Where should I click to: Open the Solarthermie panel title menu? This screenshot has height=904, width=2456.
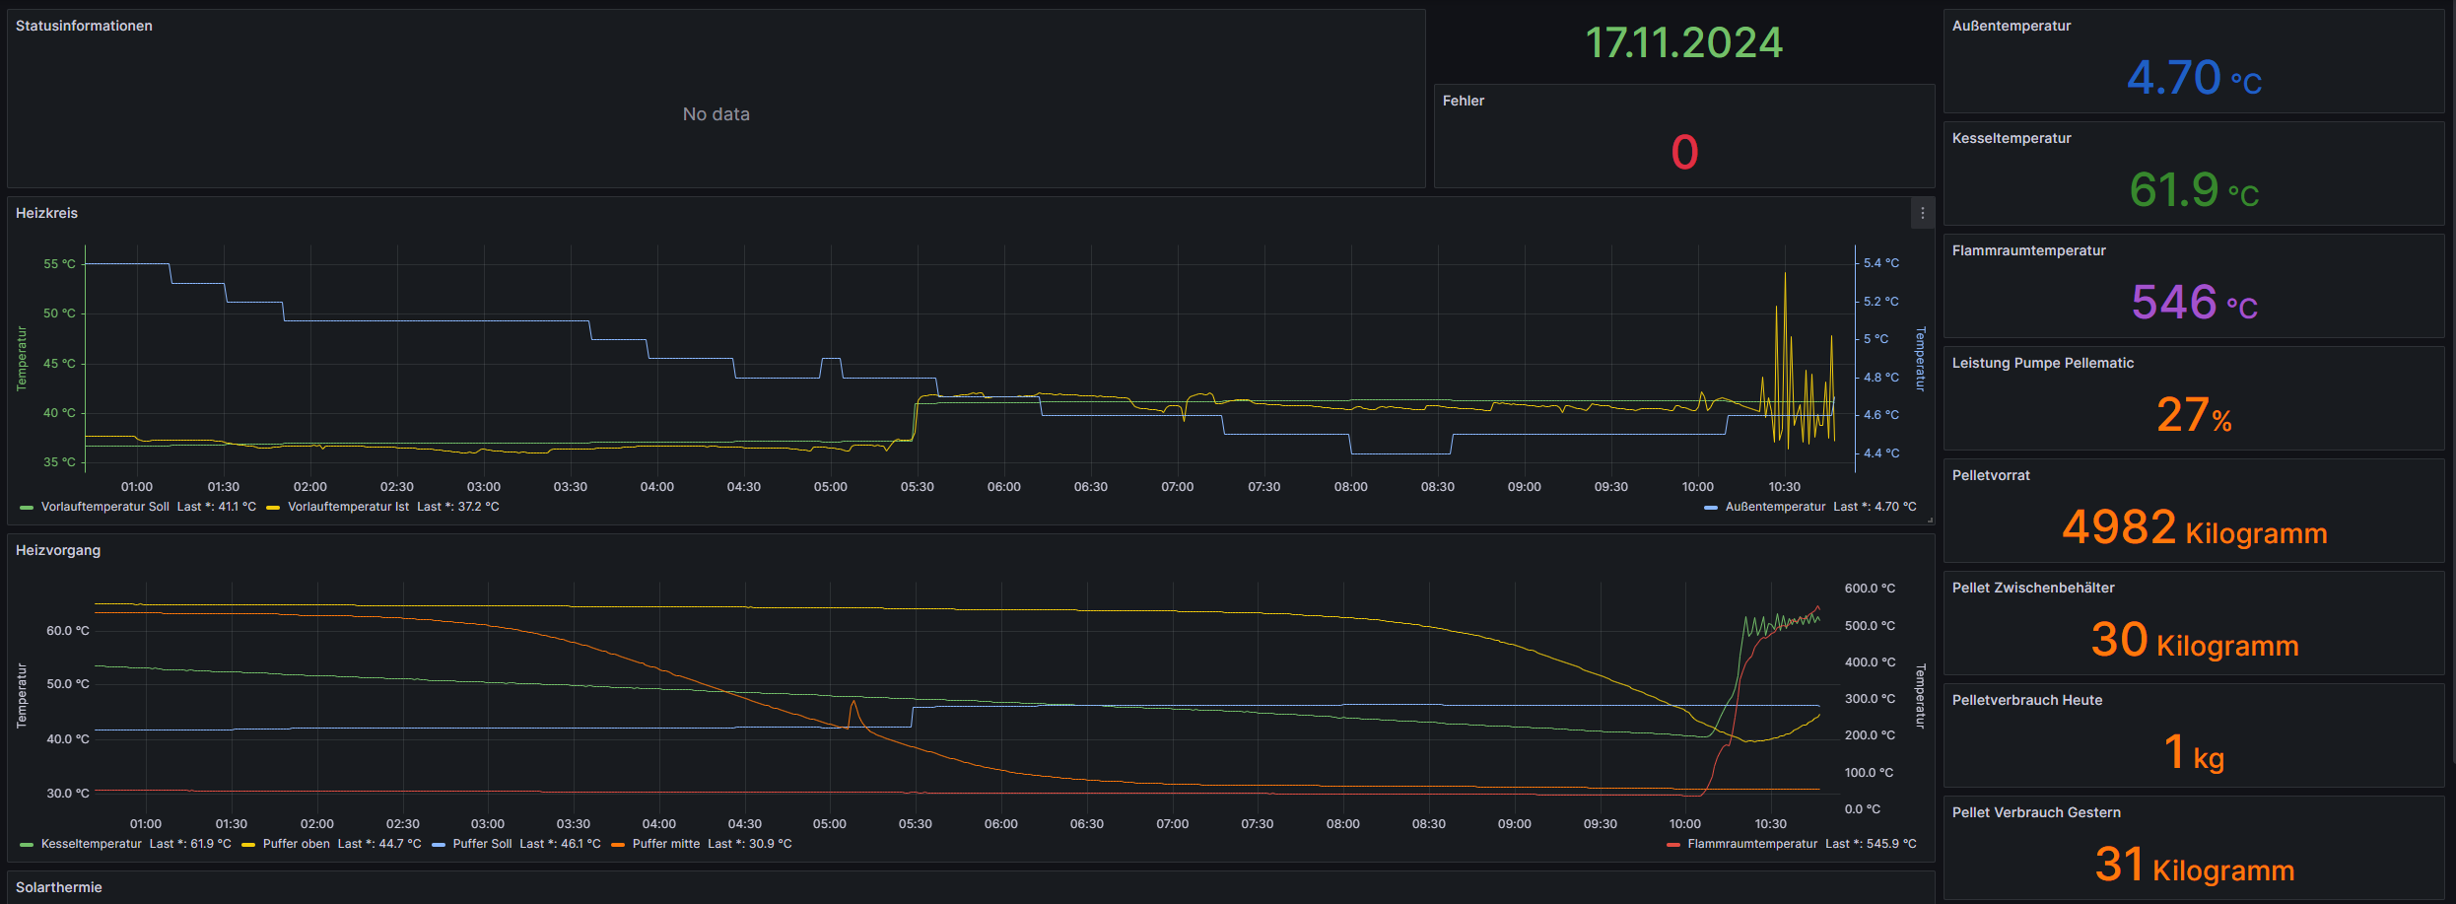[59, 887]
